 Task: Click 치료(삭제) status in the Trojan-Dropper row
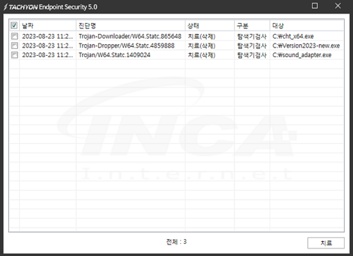coord(202,46)
